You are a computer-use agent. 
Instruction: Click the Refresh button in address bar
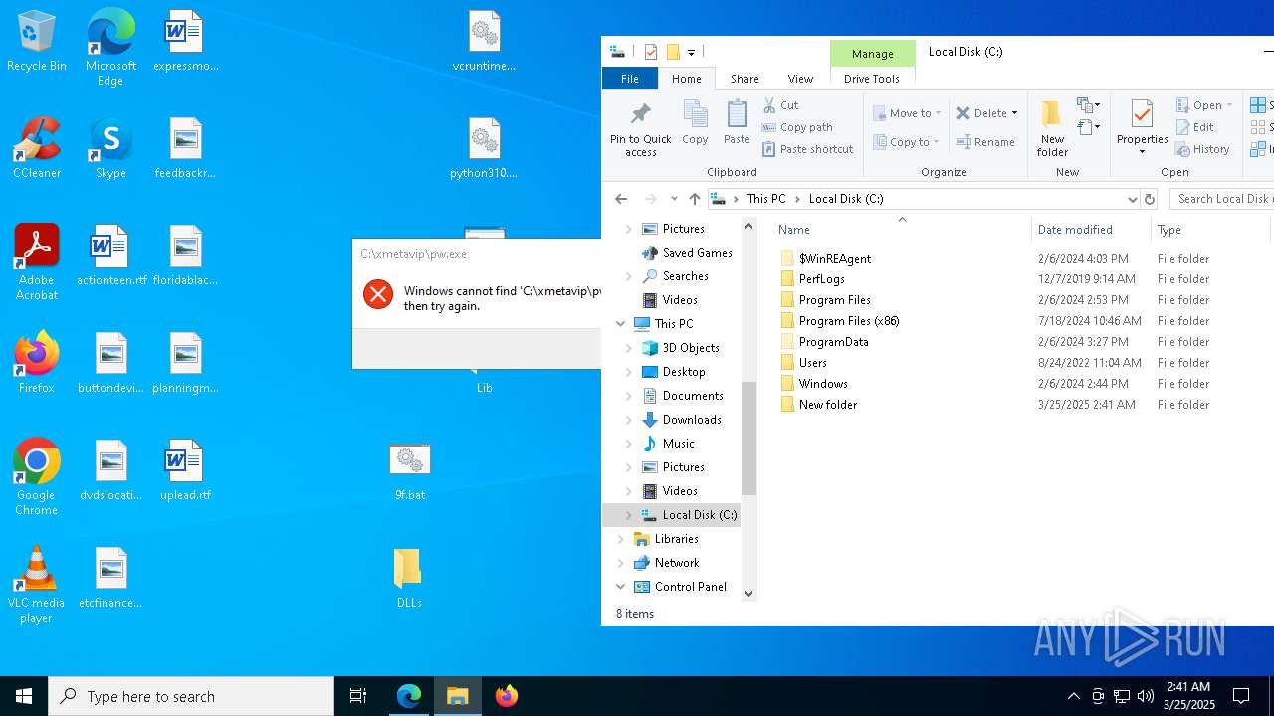(x=1150, y=199)
